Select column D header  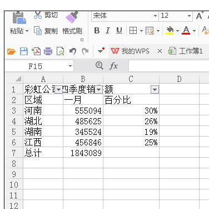pos(179,79)
